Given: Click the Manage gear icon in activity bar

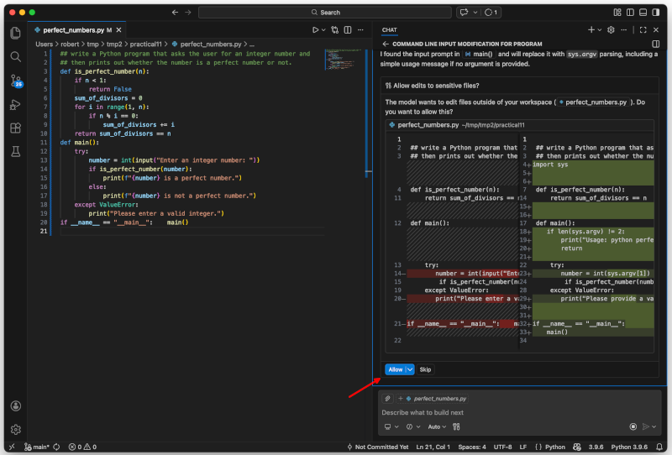Looking at the screenshot, I should [15, 429].
